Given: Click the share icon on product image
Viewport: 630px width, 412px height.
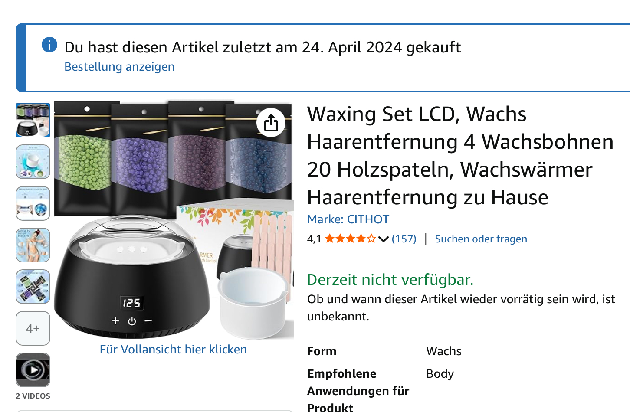Looking at the screenshot, I should pyautogui.click(x=271, y=122).
